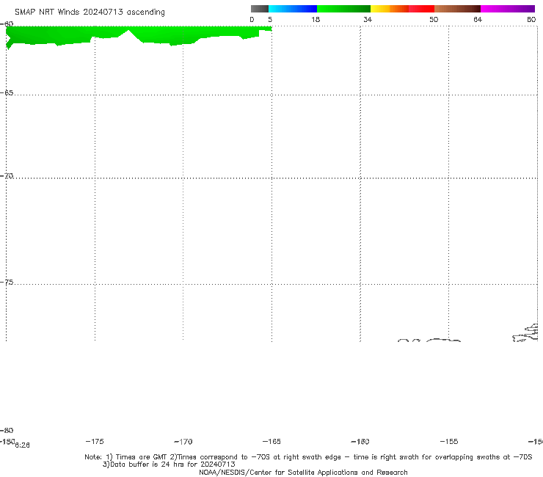
Task: Click the longitude label -175
Action: 95,441
